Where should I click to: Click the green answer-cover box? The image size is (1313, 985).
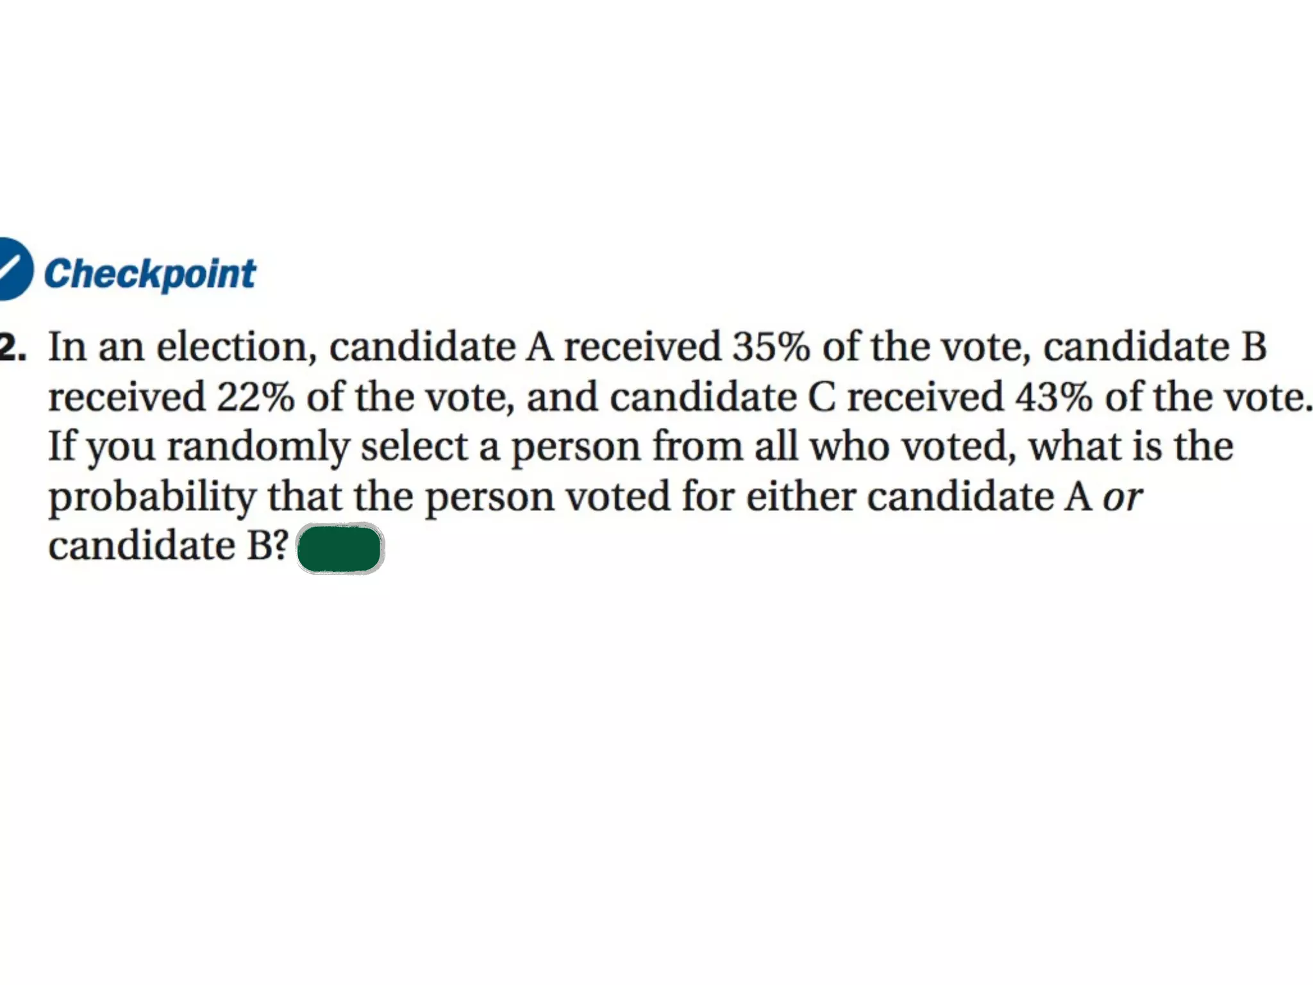click(340, 549)
